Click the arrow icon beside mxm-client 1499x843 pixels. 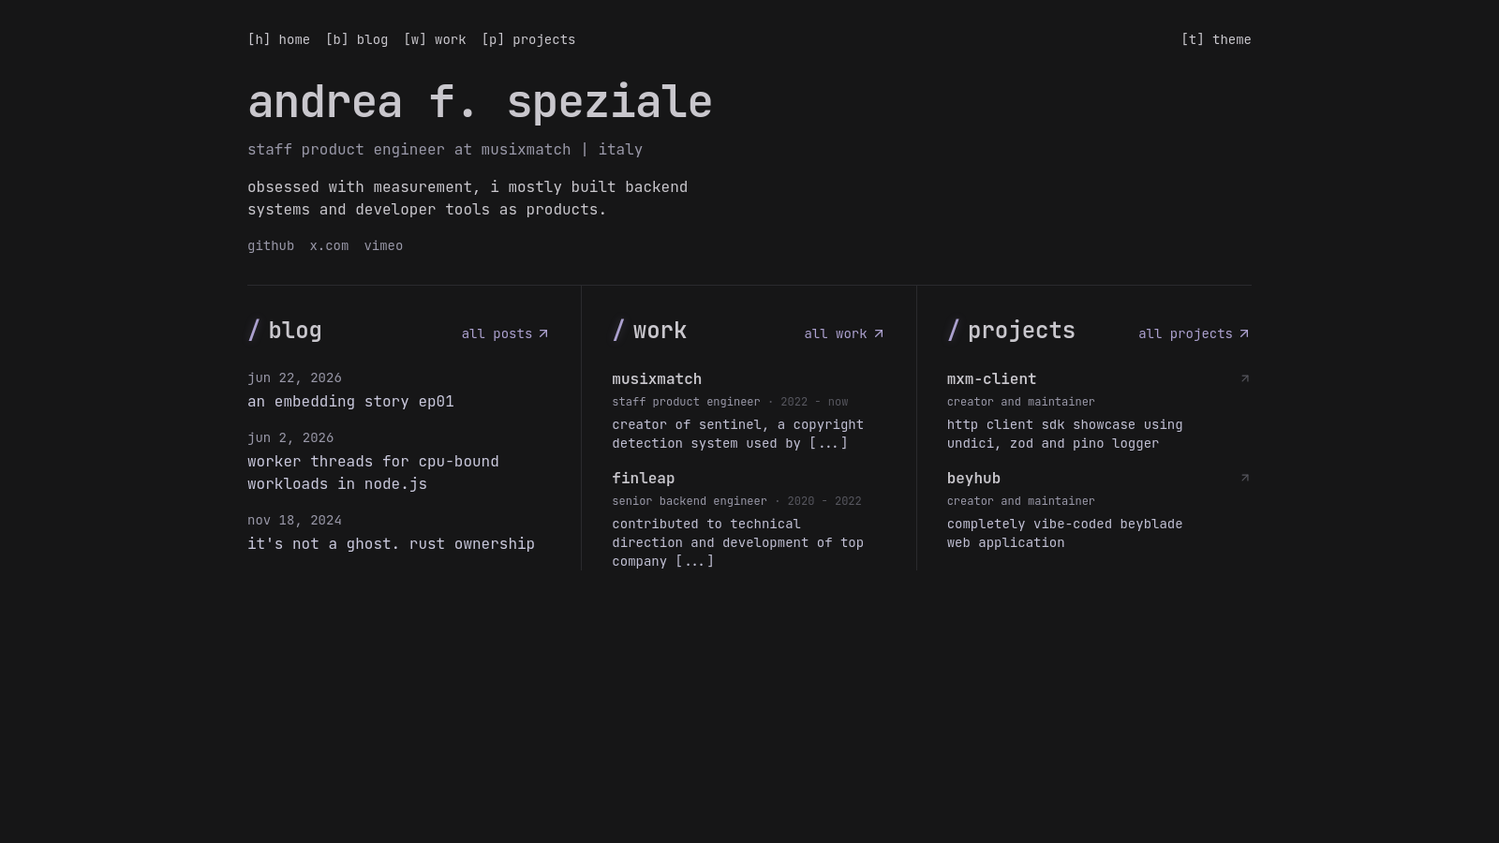tap(1244, 378)
